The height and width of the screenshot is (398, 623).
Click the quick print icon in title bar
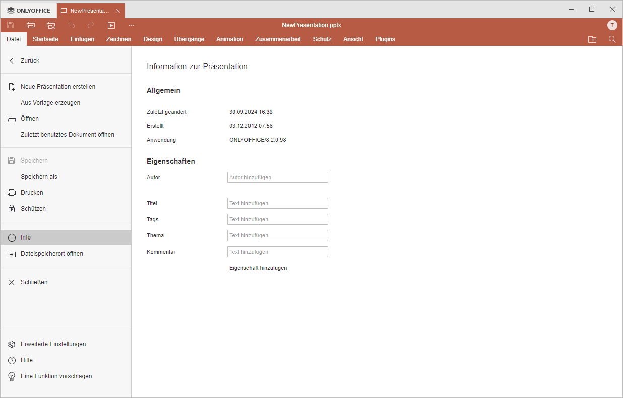pyautogui.click(x=51, y=25)
